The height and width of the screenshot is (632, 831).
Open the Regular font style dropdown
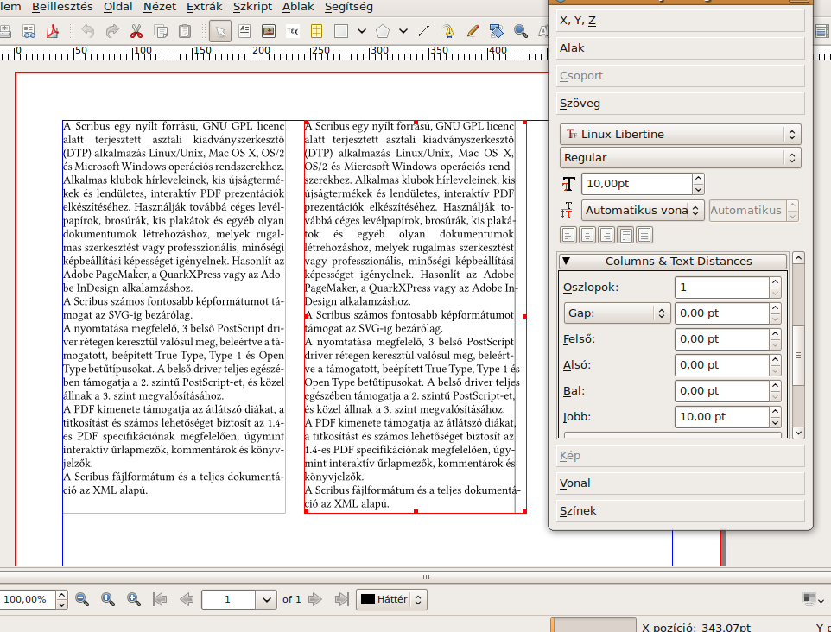680,158
